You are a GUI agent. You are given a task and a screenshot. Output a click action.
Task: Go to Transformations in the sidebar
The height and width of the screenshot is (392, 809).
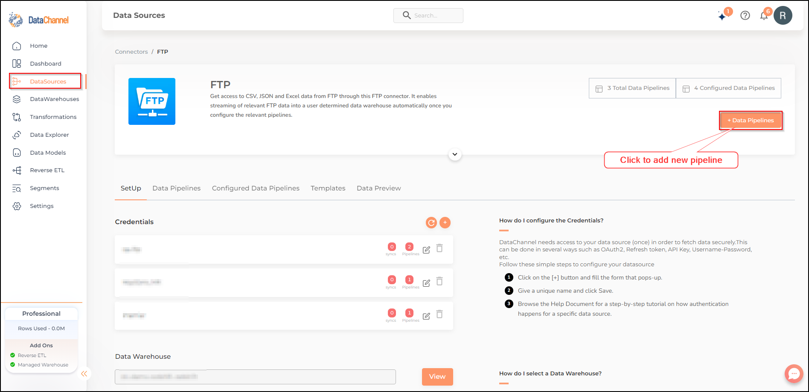click(53, 117)
